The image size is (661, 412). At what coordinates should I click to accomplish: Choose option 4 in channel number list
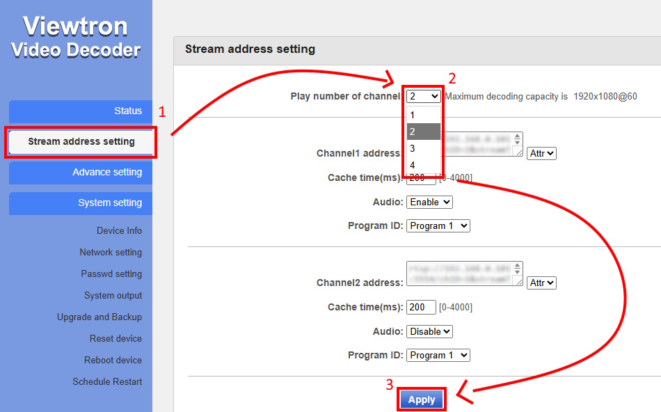pyautogui.click(x=413, y=165)
